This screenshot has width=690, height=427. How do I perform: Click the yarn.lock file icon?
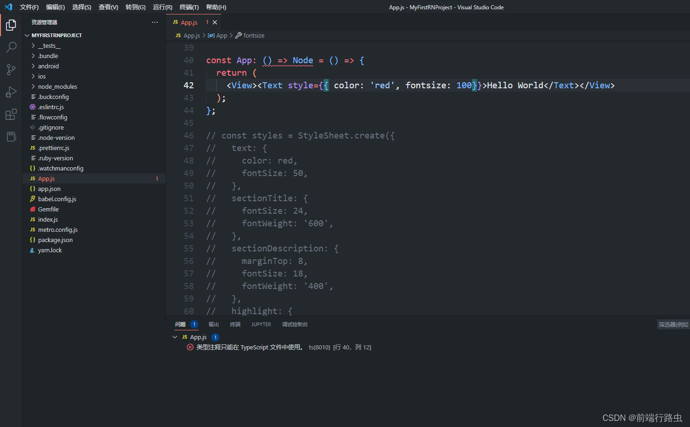33,250
